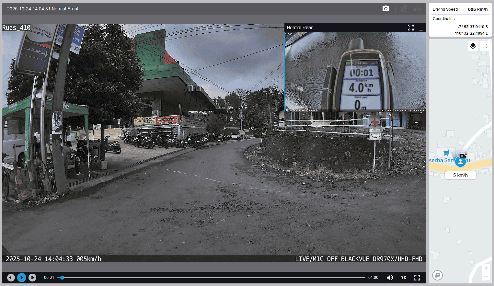Zoom in on the map
The image size is (494, 286).
pos(486,268)
